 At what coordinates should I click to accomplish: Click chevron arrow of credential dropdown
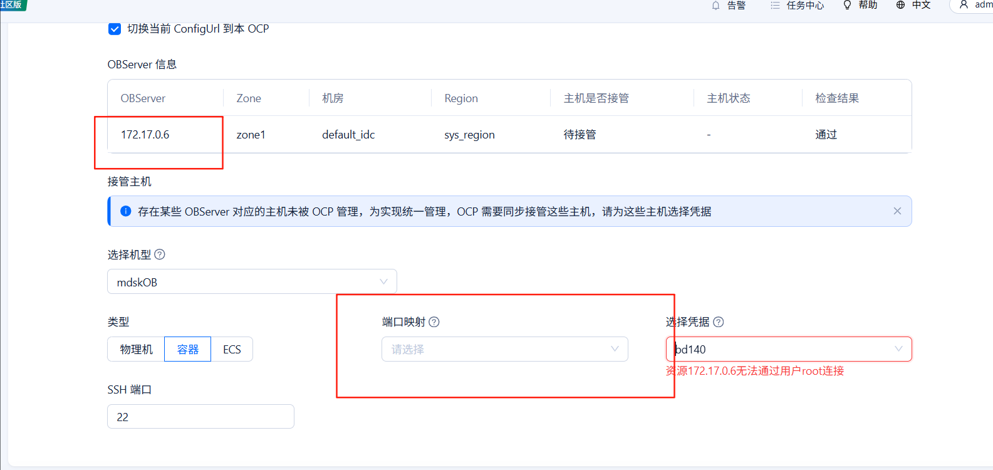(898, 349)
